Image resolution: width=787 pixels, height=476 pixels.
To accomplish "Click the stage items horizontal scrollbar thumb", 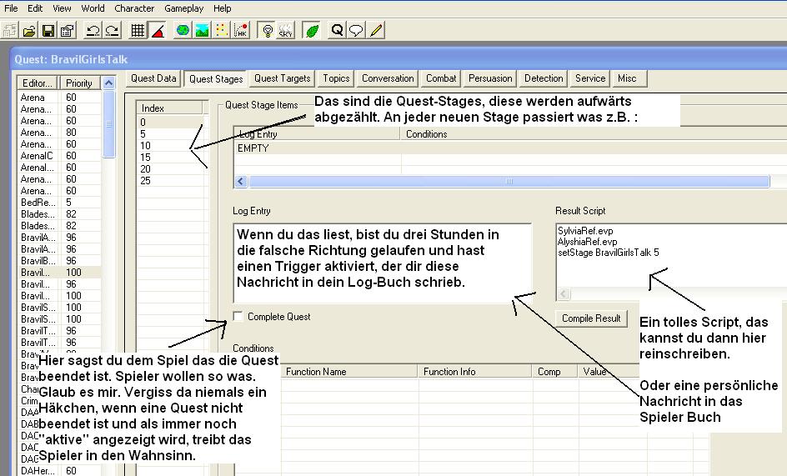I will click(509, 181).
